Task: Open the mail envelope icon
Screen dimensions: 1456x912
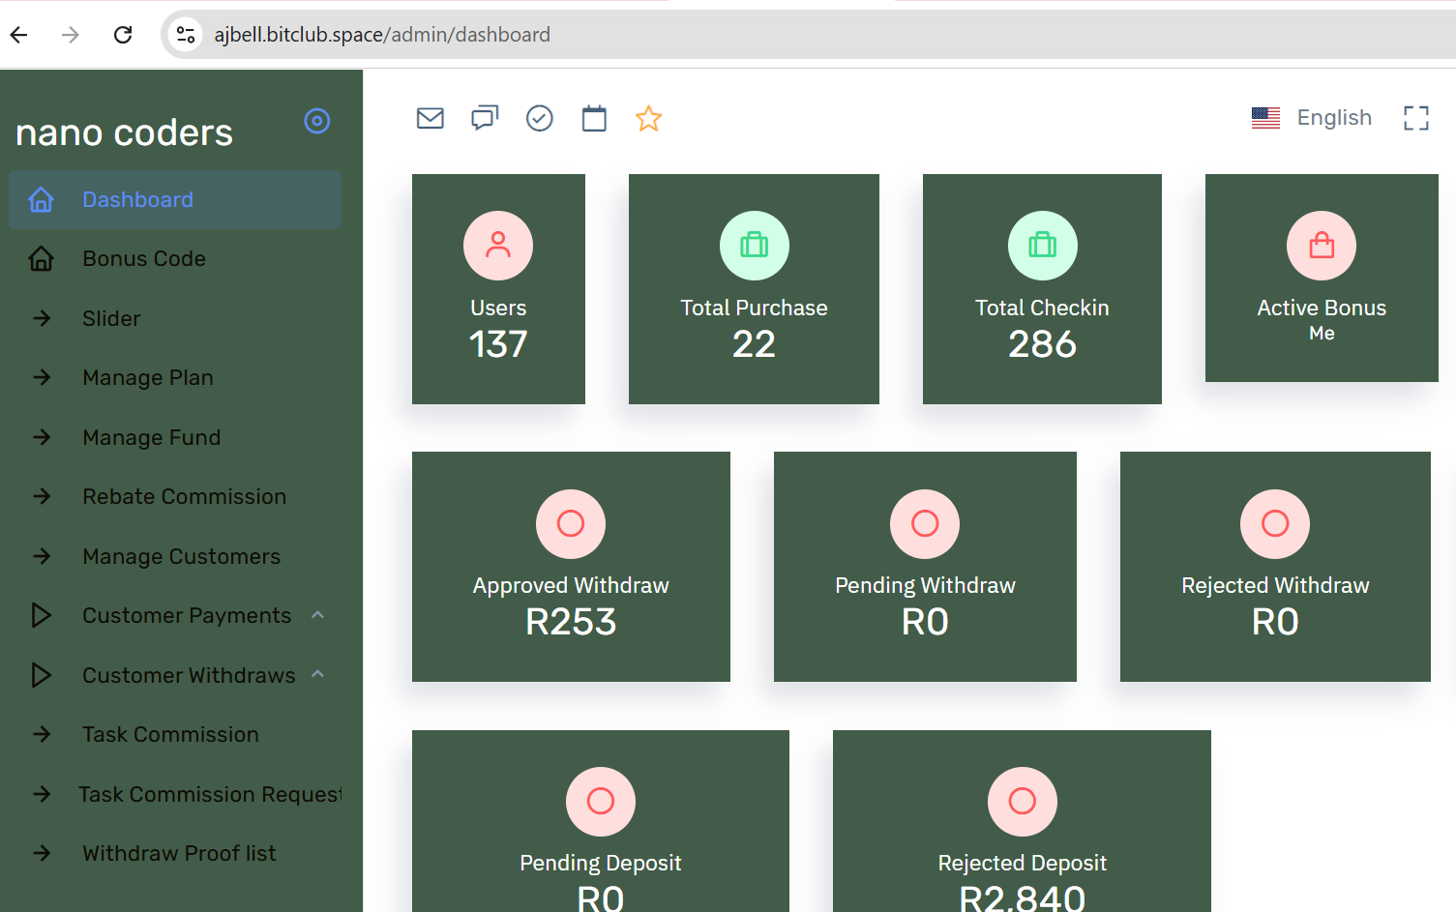Action: point(430,118)
